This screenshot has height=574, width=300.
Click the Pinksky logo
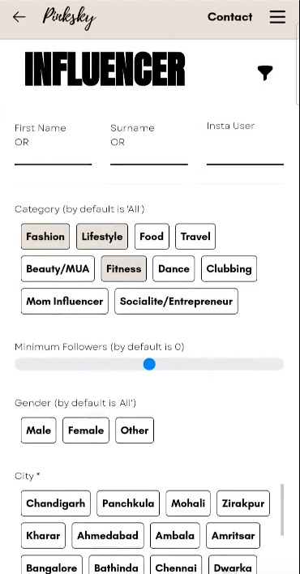click(69, 19)
